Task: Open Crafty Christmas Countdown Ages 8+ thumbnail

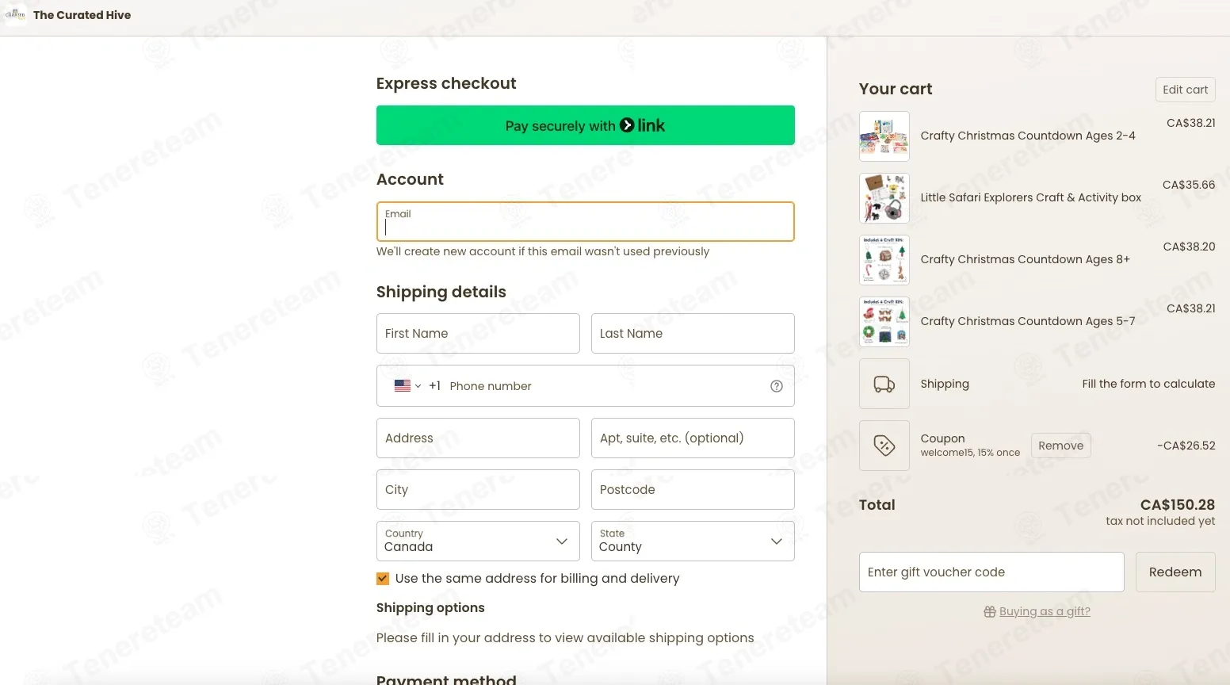Action: pos(884,260)
